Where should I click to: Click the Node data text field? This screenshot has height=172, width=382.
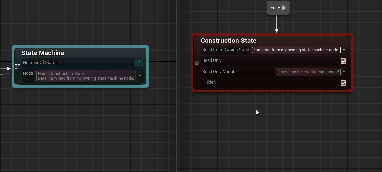tap(86, 76)
